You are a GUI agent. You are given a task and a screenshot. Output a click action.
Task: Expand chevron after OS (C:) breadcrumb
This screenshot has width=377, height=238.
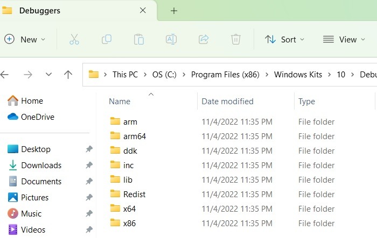[184, 75]
